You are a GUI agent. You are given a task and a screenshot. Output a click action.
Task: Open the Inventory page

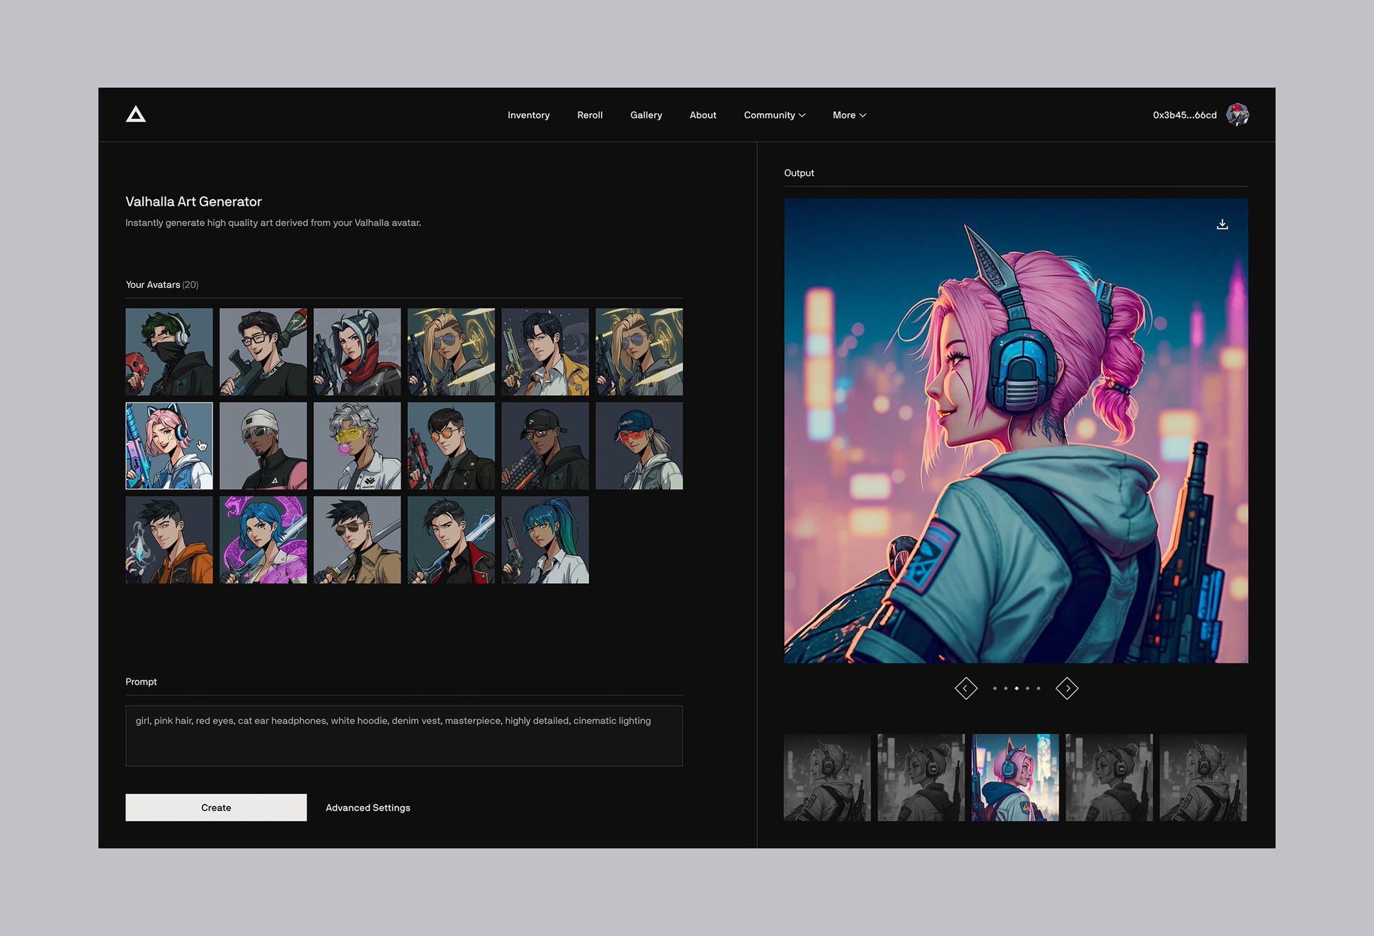click(x=529, y=115)
